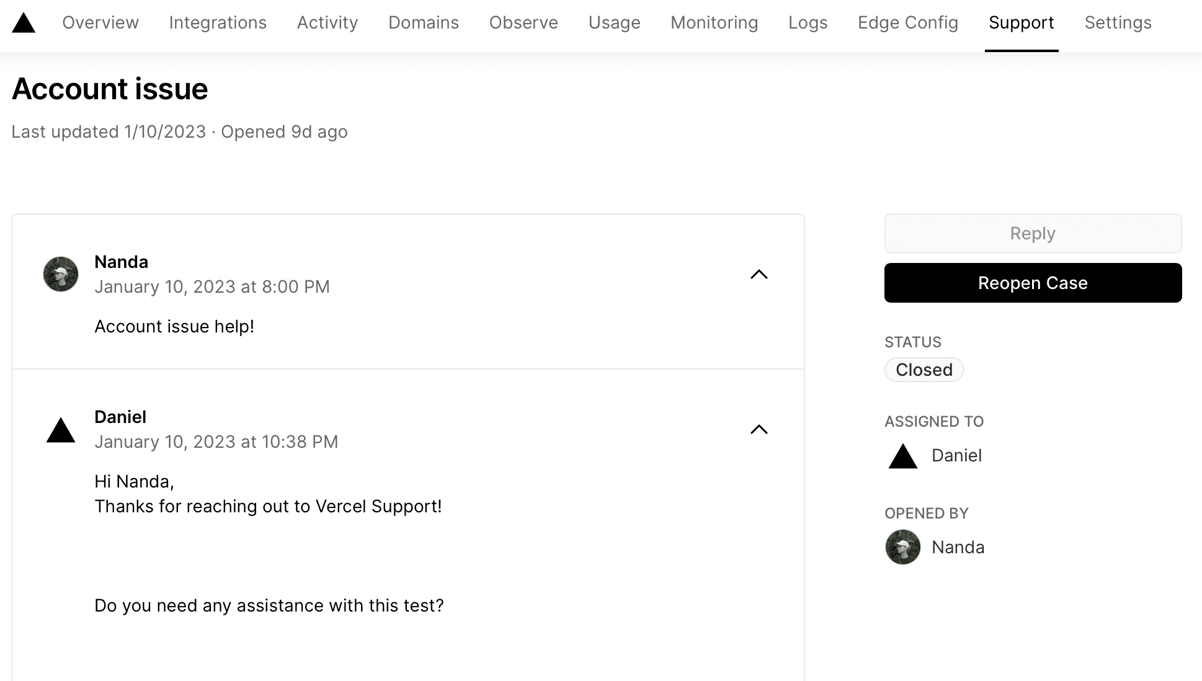Click the Vercel logo in navbar
1202x681 pixels.
tap(24, 23)
